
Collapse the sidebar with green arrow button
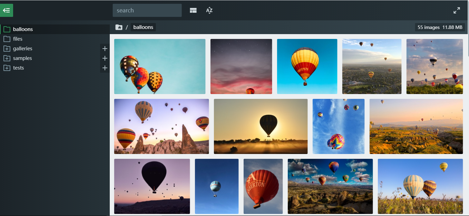click(x=7, y=10)
